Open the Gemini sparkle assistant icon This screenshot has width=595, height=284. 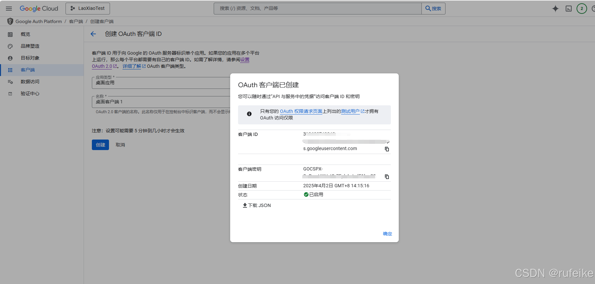[555, 9]
